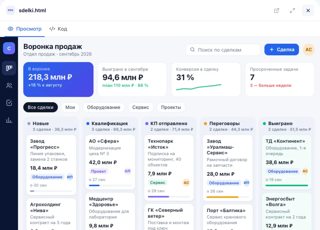
Task: Click purple progress bar on Технопарк «Исток»
Action: [169, 196]
